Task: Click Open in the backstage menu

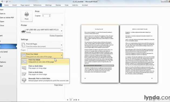Action: tap(2, 21)
